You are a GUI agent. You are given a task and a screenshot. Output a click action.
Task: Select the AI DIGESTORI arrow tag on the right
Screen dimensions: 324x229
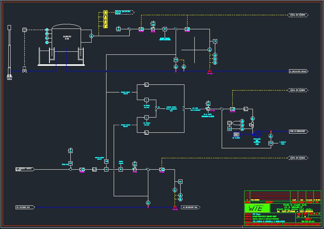tap(298, 71)
